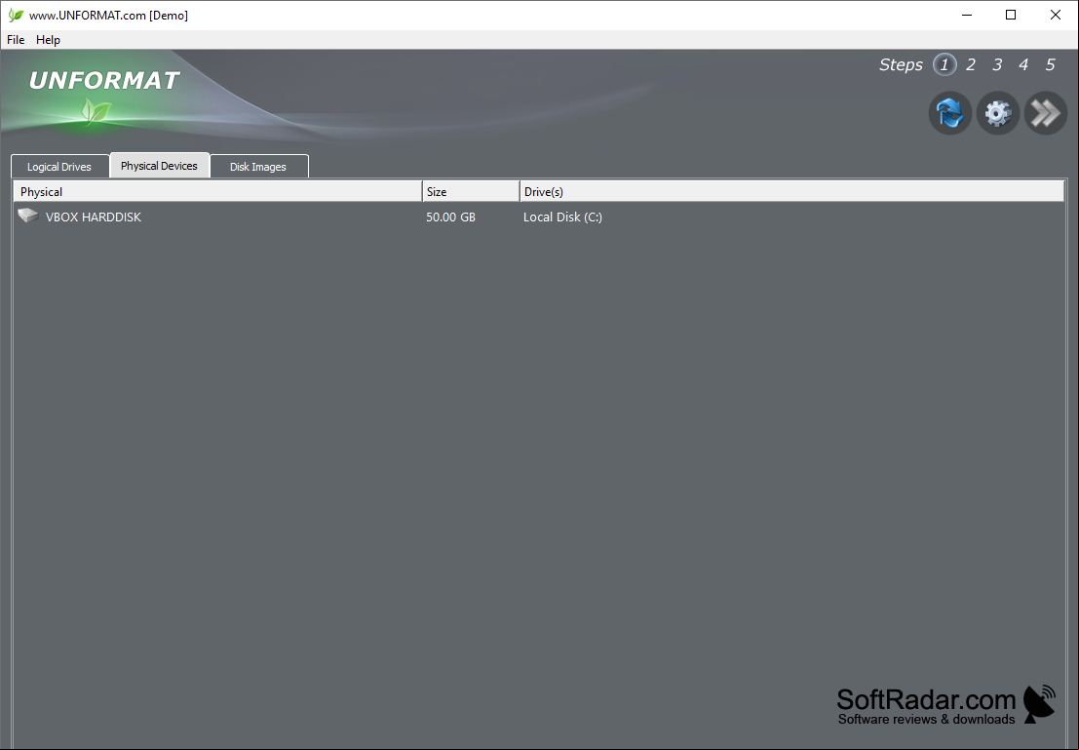
Task: Jump to step 3 indicator
Action: [997, 64]
